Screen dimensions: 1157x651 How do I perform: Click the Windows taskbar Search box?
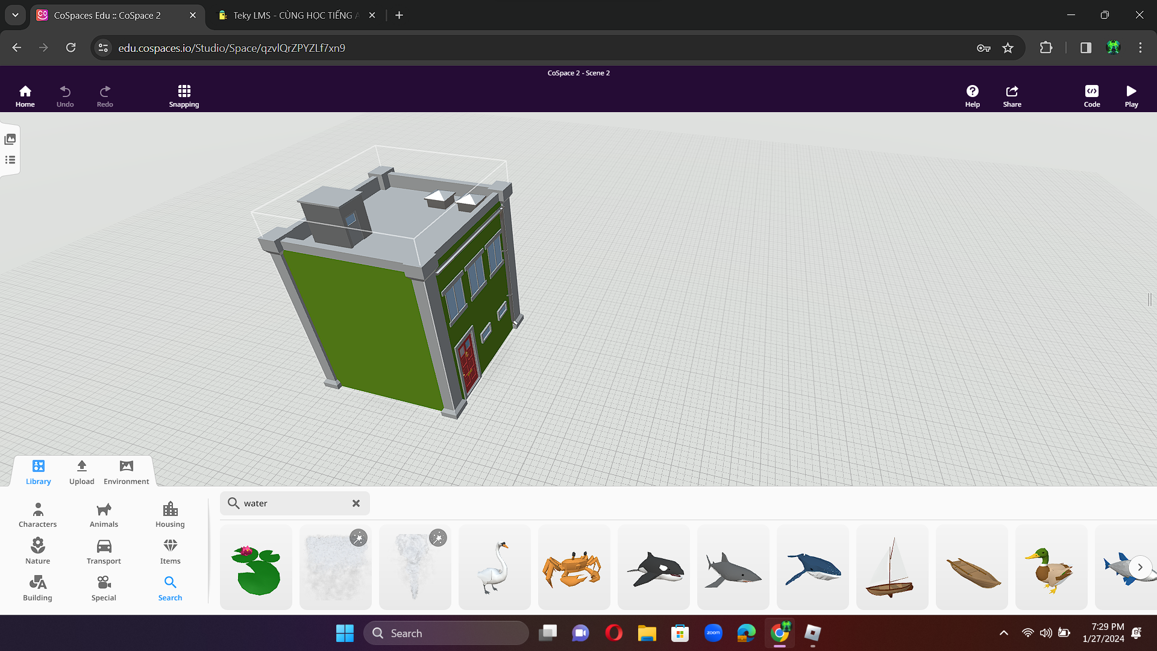click(446, 633)
